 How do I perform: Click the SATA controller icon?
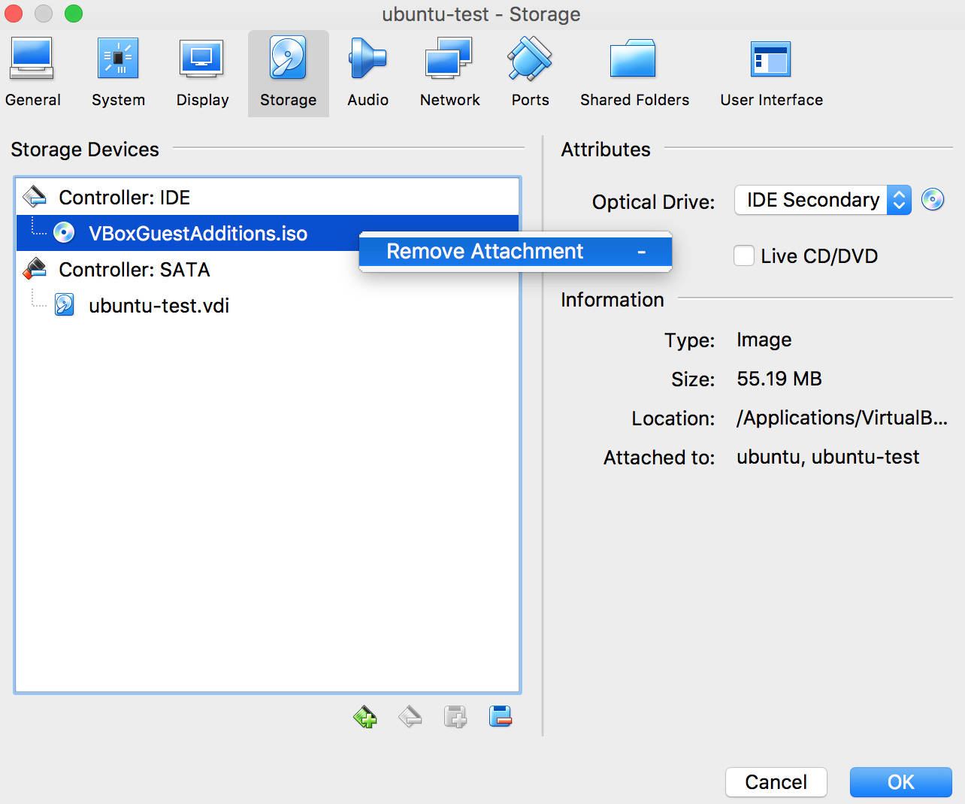(x=35, y=269)
